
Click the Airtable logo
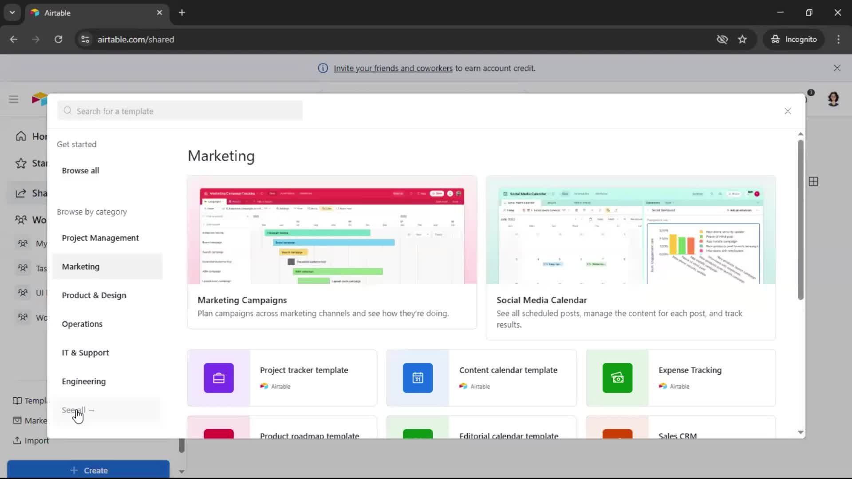[39, 99]
